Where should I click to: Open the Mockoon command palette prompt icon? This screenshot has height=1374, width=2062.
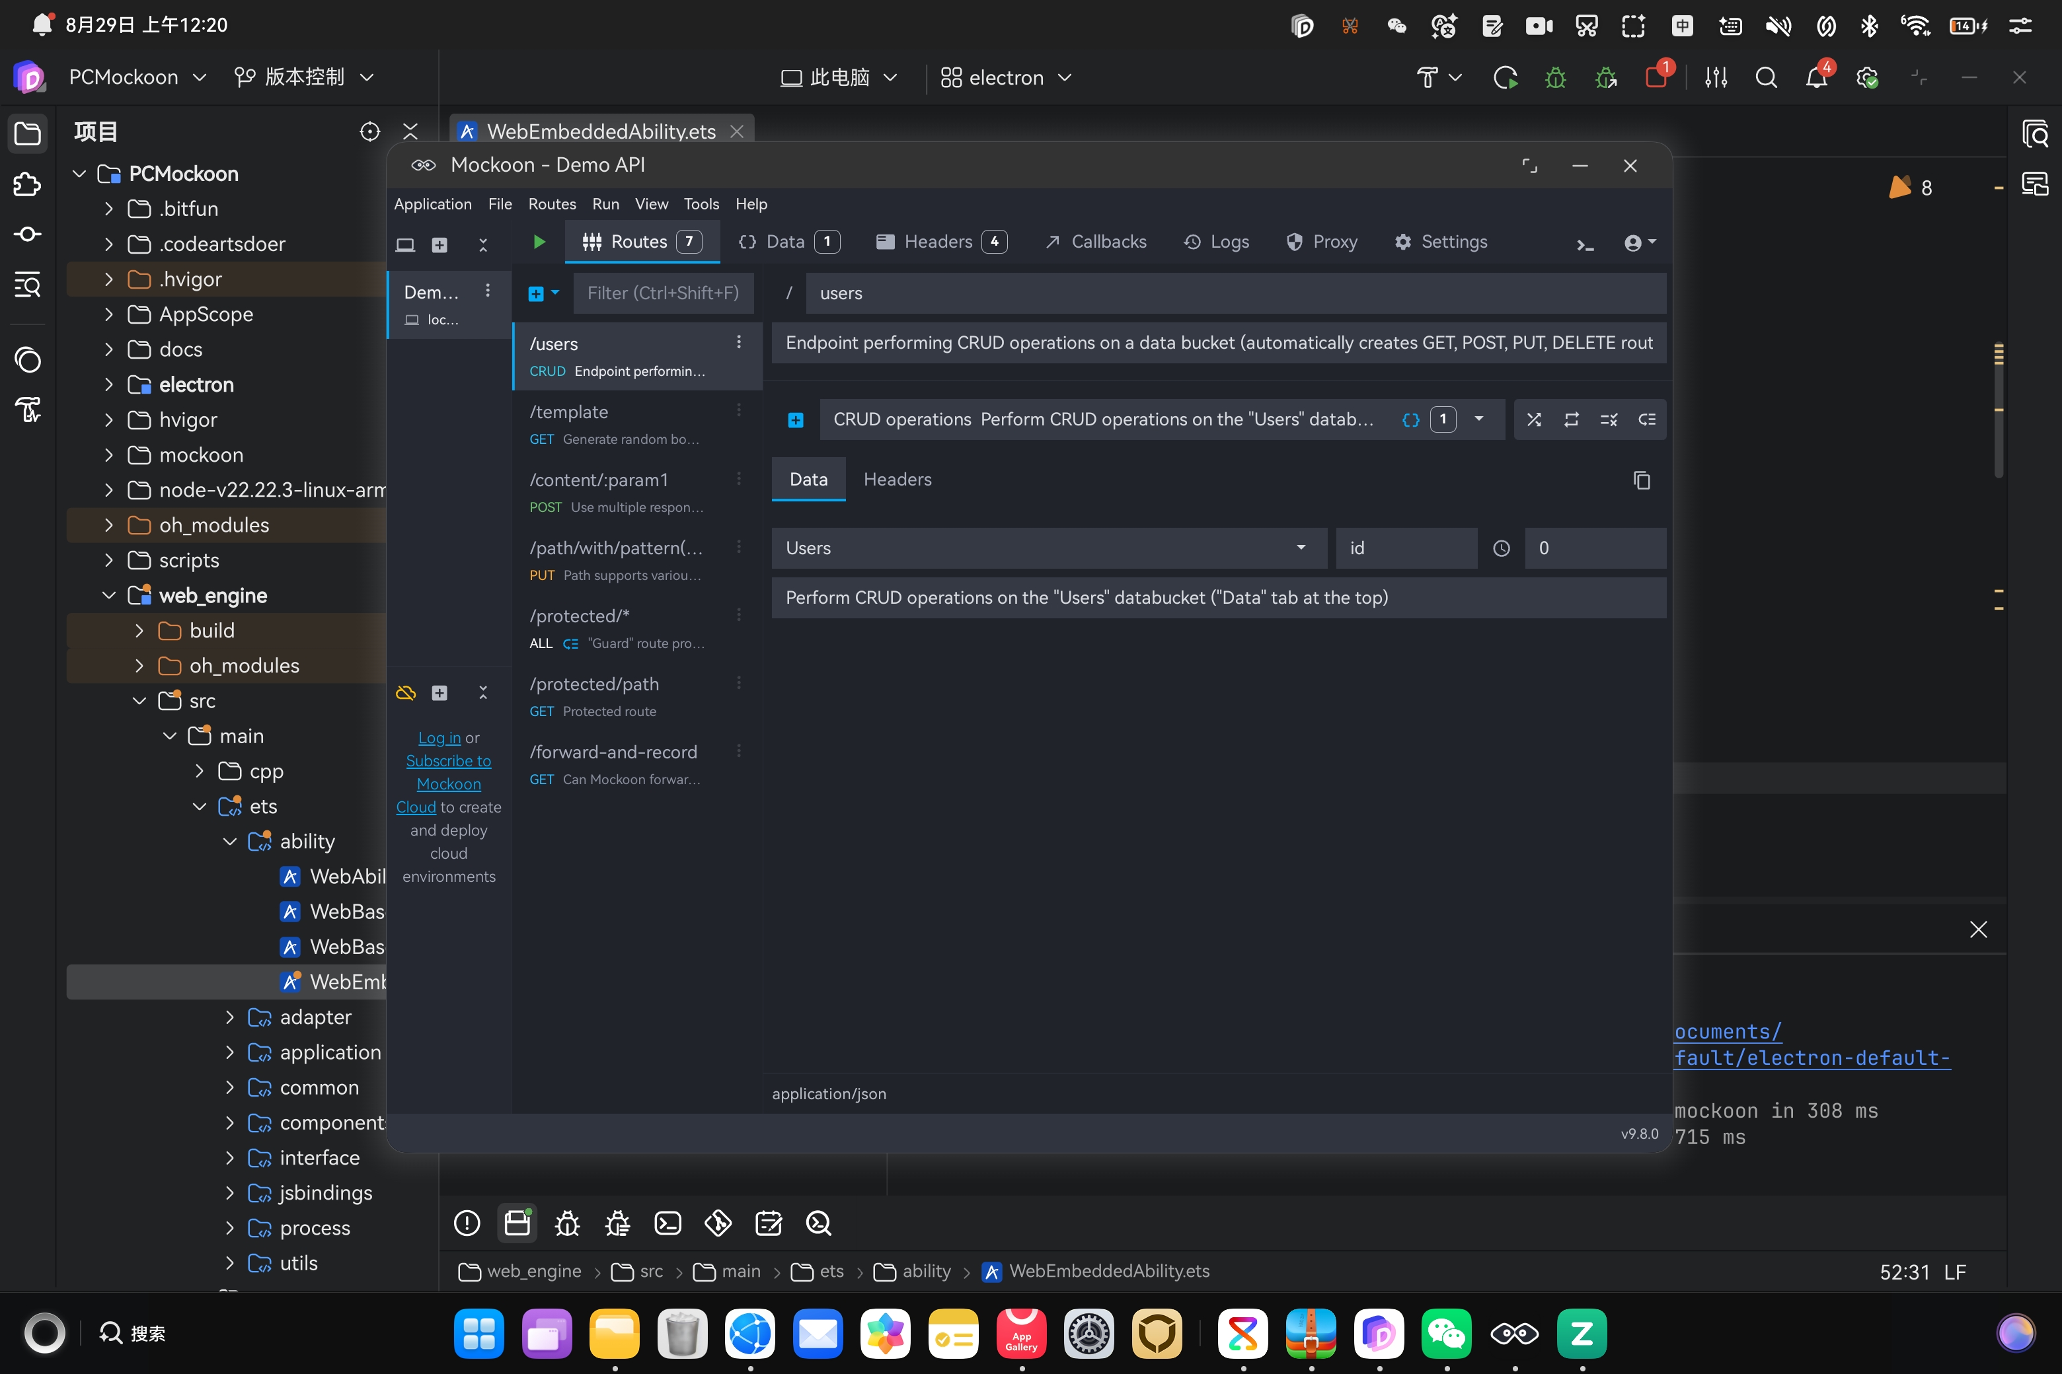(1585, 244)
